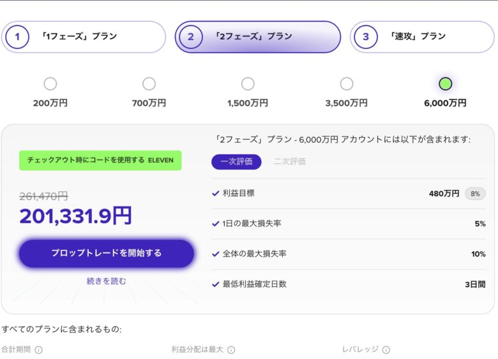Open the 「速攻」プラン tab
Viewport: 498px width, 359px height.
tap(422, 37)
